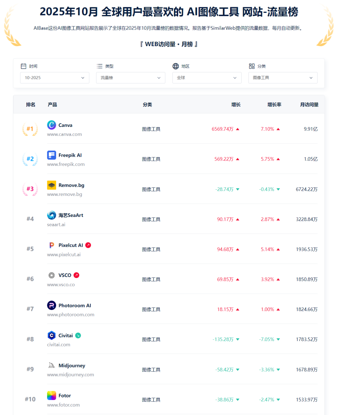Click the Canva logo icon
The width and height of the screenshot is (338, 415).
tap(51, 125)
